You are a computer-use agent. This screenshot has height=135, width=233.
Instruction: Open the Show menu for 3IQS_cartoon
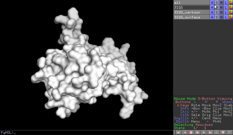tap(216, 12)
